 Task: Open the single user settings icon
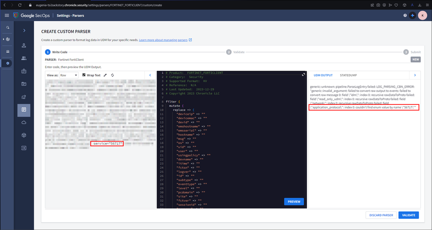pos(24,45)
